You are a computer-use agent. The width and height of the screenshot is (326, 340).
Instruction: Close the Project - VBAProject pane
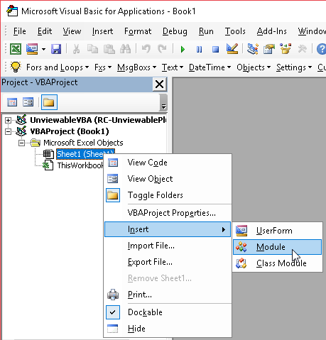[159, 84]
